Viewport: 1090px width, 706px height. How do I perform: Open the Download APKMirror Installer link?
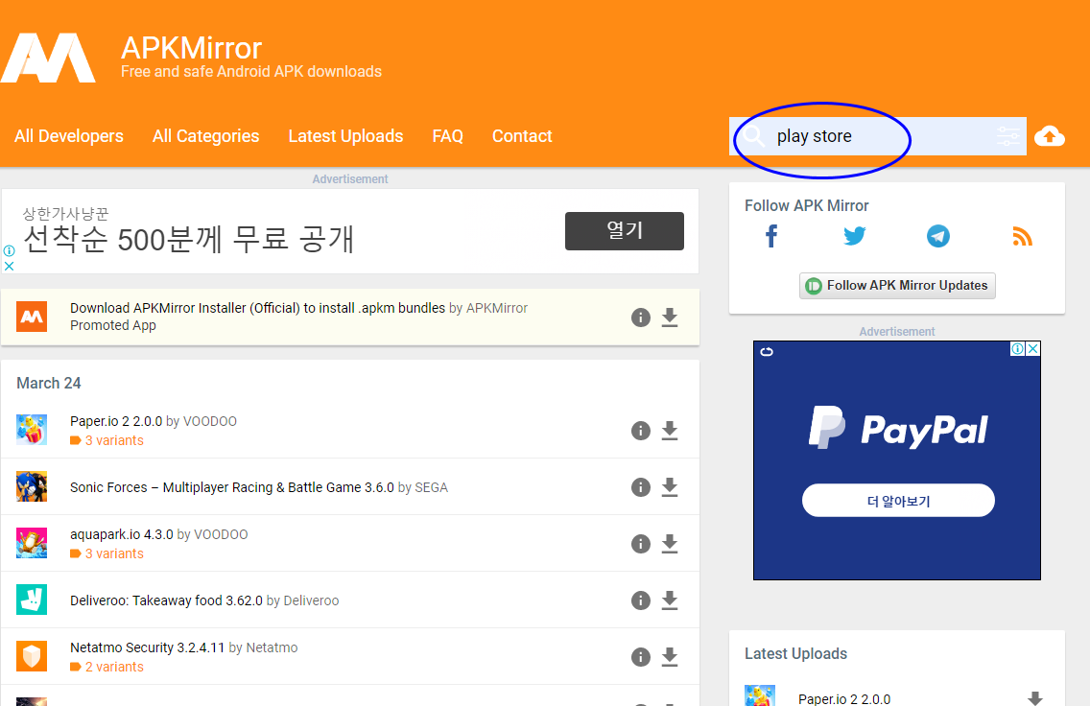tap(257, 308)
